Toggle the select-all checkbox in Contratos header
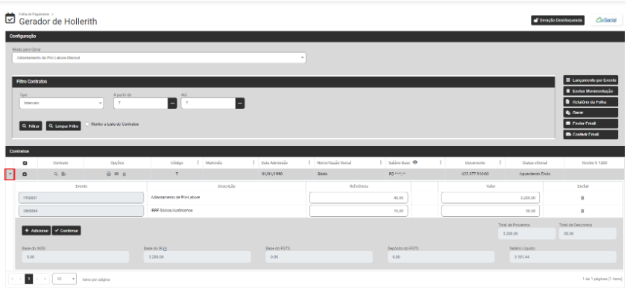Image resolution: width=633 pixels, height=289 pixels. point(25,163)
